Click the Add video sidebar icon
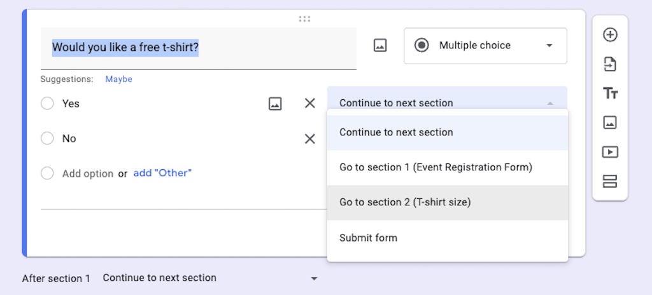 pos(610,152)
